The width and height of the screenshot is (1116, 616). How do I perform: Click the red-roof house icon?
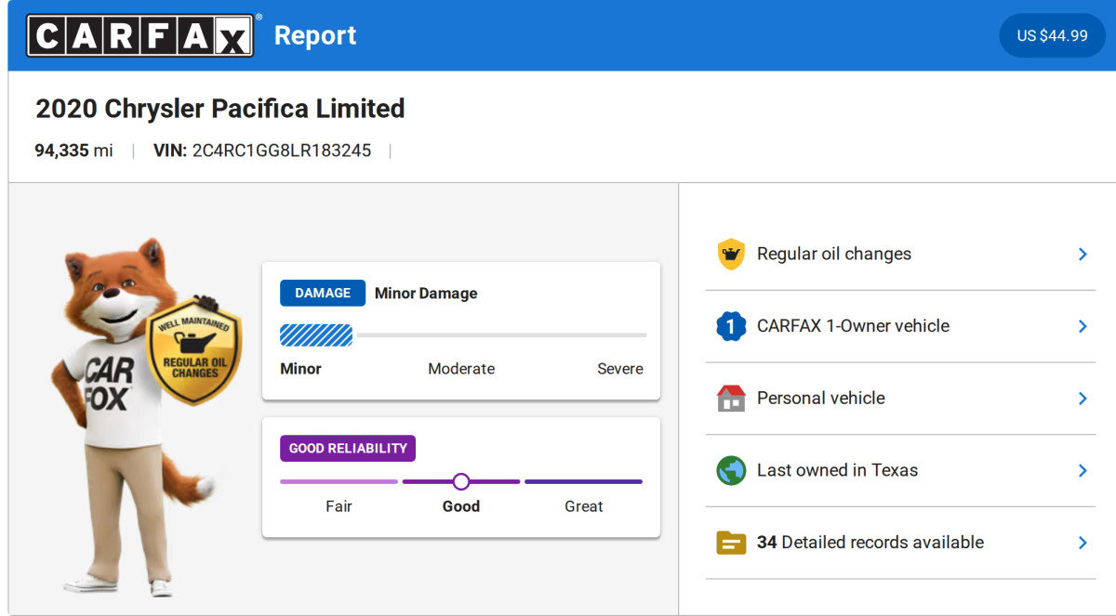(731, 398)
